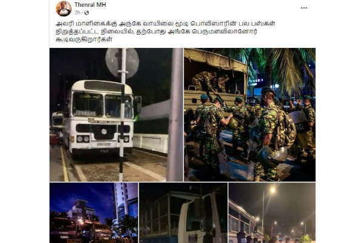The image size is (364, 243).
Task: Open the white truck cab photo
Action: tap(183, 213)
